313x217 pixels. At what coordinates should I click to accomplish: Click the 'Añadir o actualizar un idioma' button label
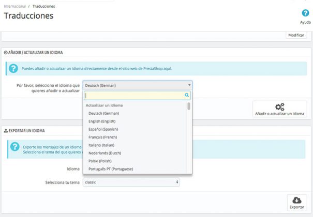[279, 113]
